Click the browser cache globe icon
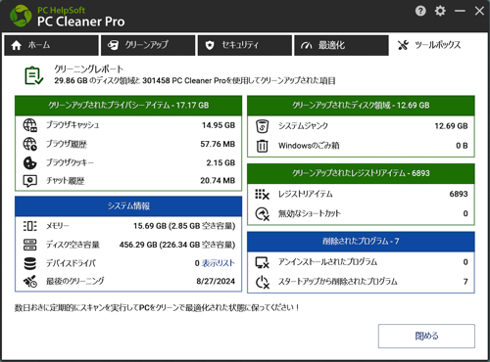 pyautogui.click(x=29, y=125)
